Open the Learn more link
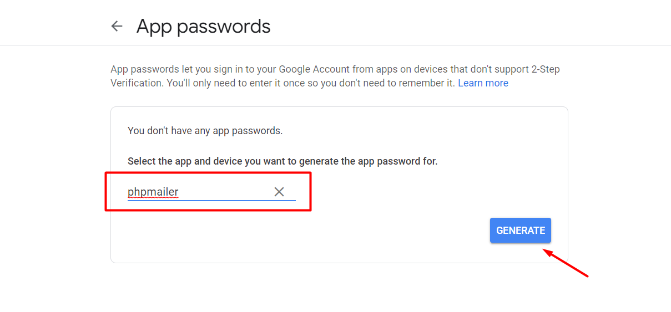The width and height of the screenshot is (671, 312). click(x=483, y=83)
